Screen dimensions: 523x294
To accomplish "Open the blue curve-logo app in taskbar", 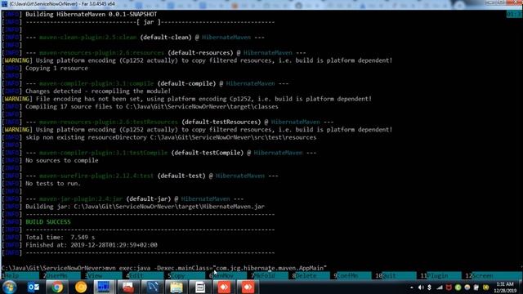I will click(153, 287).
